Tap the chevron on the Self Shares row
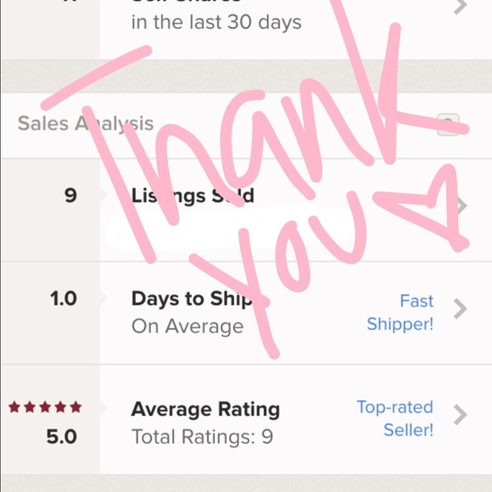 pyautogui.click(x=461, y=6)
